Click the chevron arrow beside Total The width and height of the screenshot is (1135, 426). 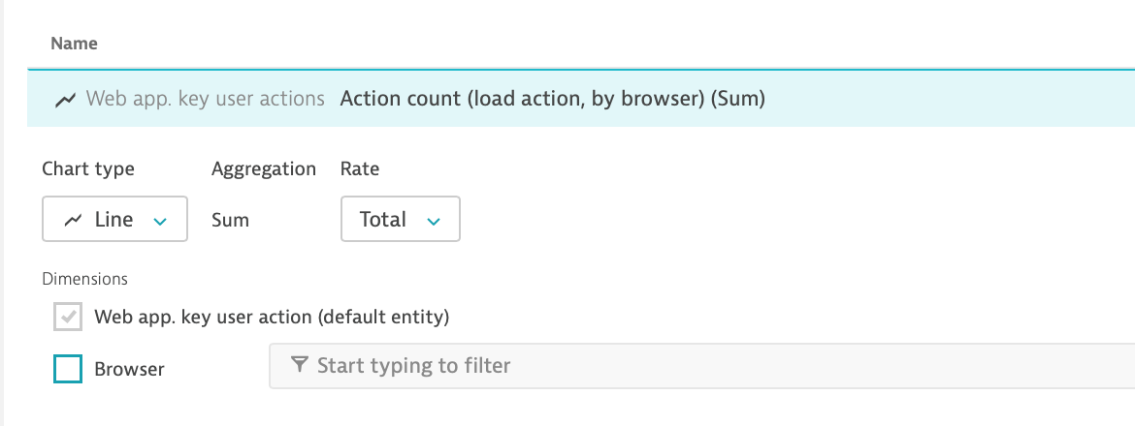tap(434, 222)
